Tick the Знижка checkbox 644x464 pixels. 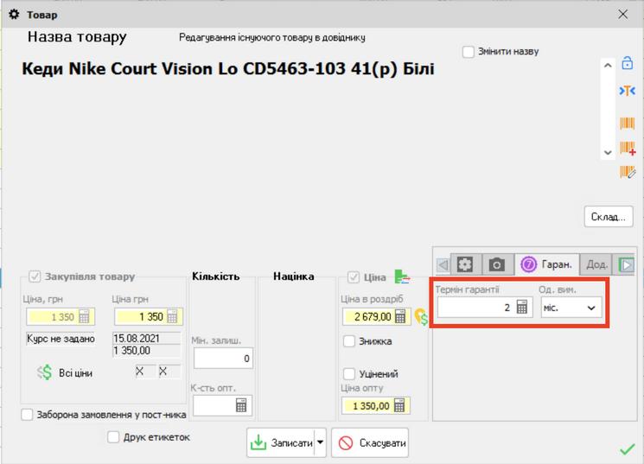pyautogui.click(x=349, y=341)
